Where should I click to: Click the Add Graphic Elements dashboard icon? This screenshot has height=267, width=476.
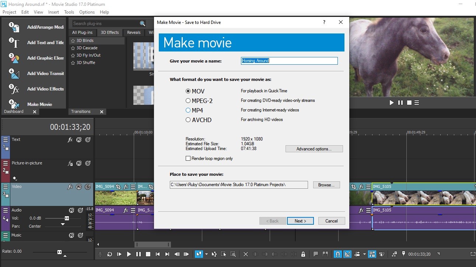tap(14, 58)
